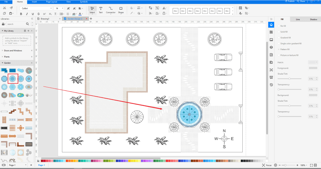The width and height of the screenshot is (321, 169).
Task: Click the Foreground color swatch
Action: click(313, 68)
